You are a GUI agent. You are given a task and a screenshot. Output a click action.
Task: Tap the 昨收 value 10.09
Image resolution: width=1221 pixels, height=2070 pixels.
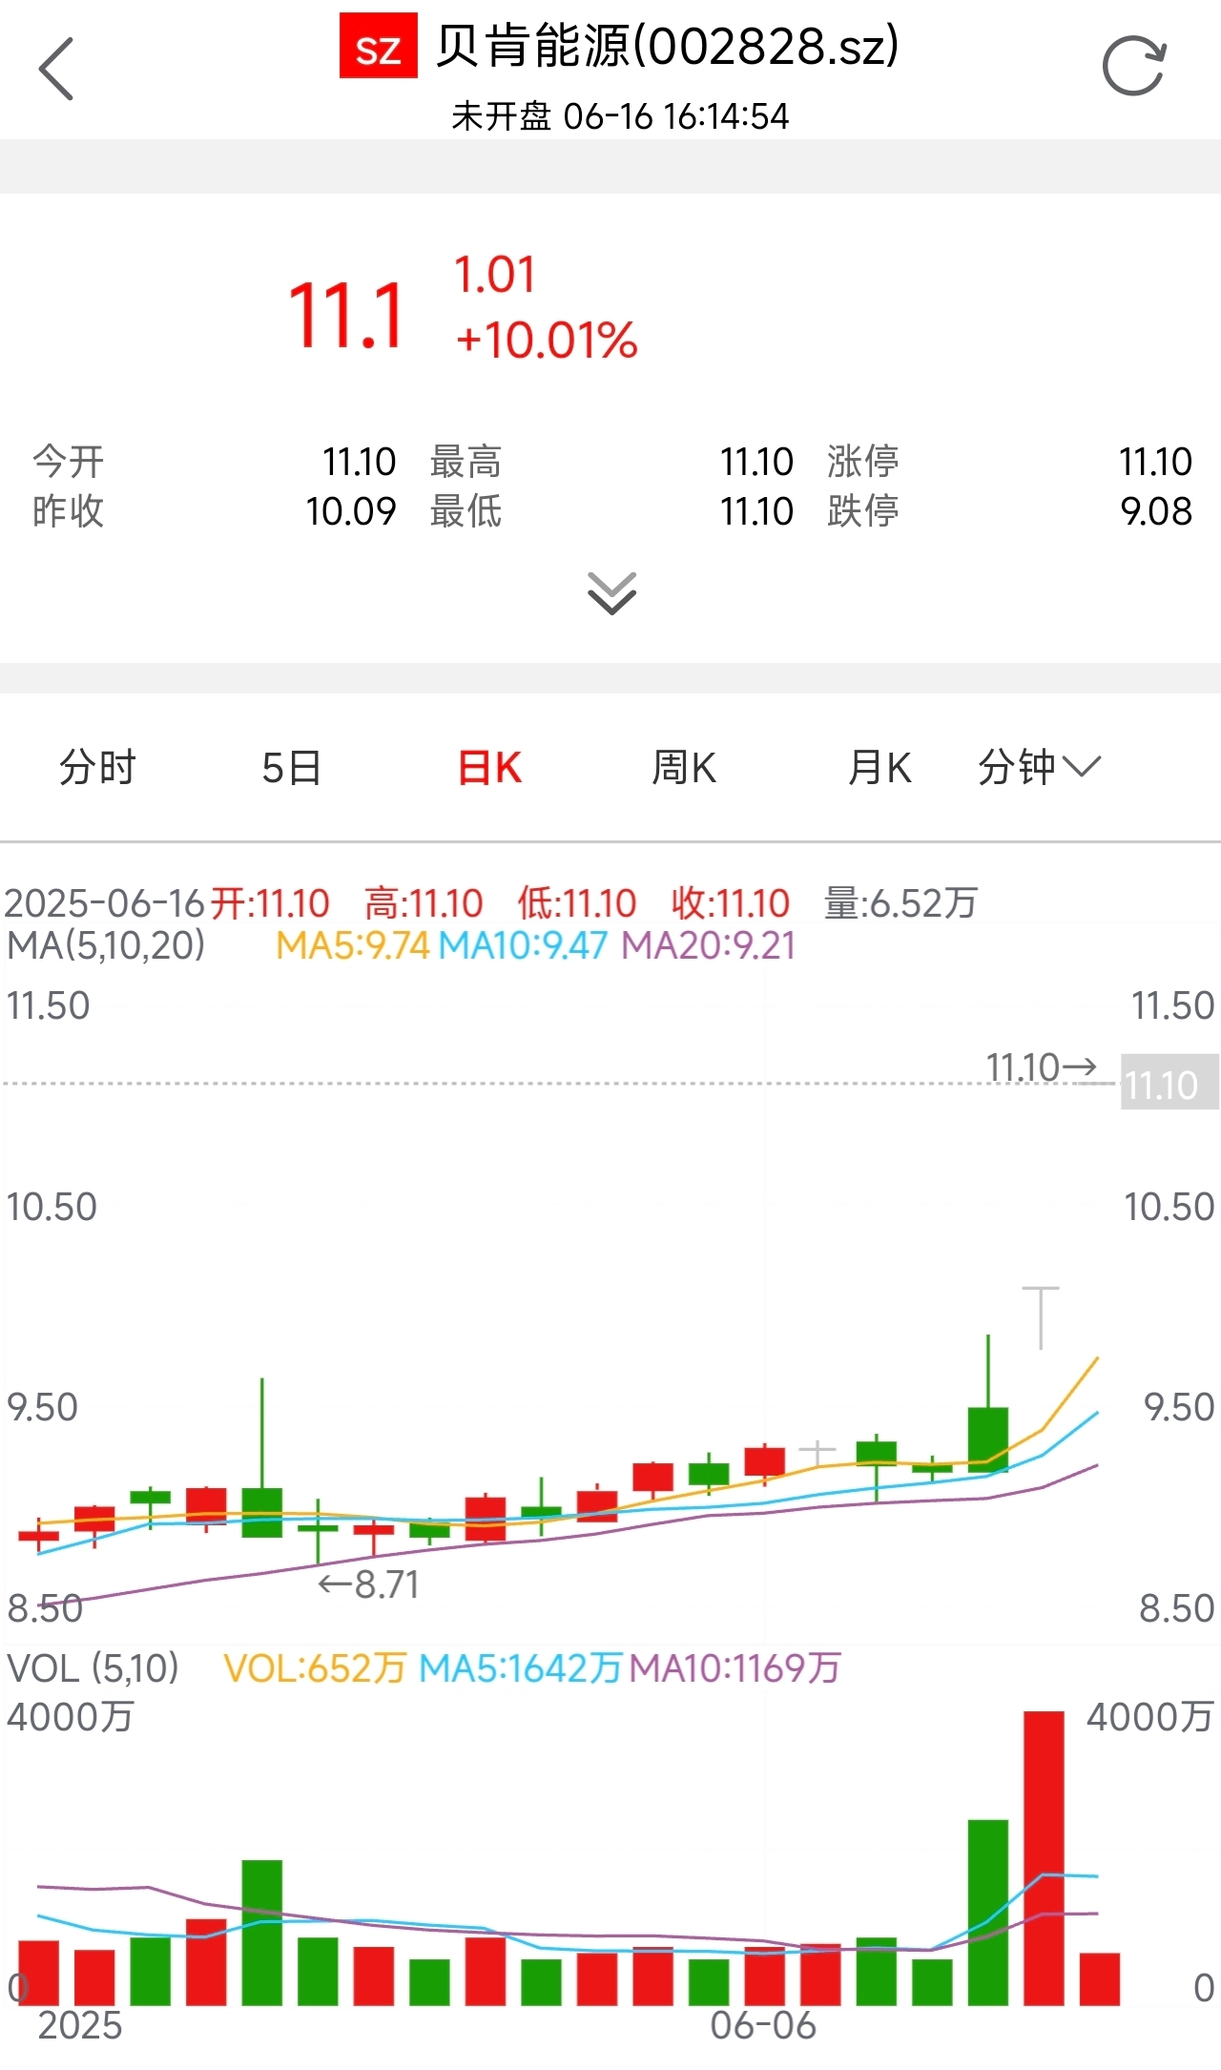[x=350, y=511]
